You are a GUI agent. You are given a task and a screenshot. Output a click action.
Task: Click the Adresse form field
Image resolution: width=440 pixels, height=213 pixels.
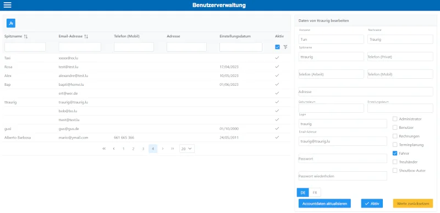coord(366,91)
